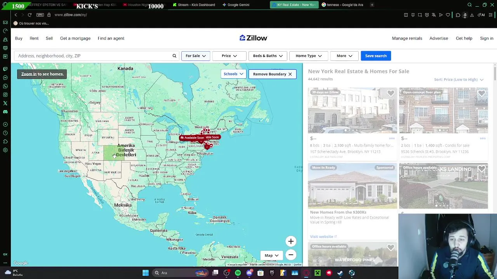The width and height of the screenshot is (497, 279).
Task: Open the Sell menu
Action: [49, 38]
